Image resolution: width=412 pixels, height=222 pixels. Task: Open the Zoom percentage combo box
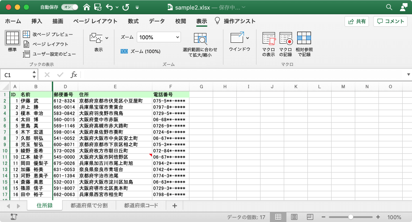pyautogui.click(x=159, y=37)
